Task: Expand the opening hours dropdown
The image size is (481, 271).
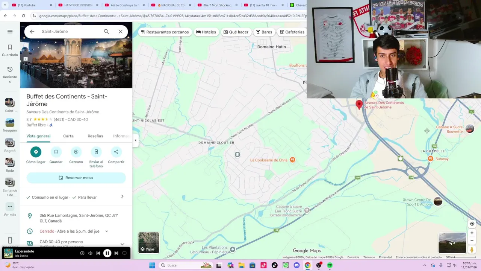Action: [107, 231]
